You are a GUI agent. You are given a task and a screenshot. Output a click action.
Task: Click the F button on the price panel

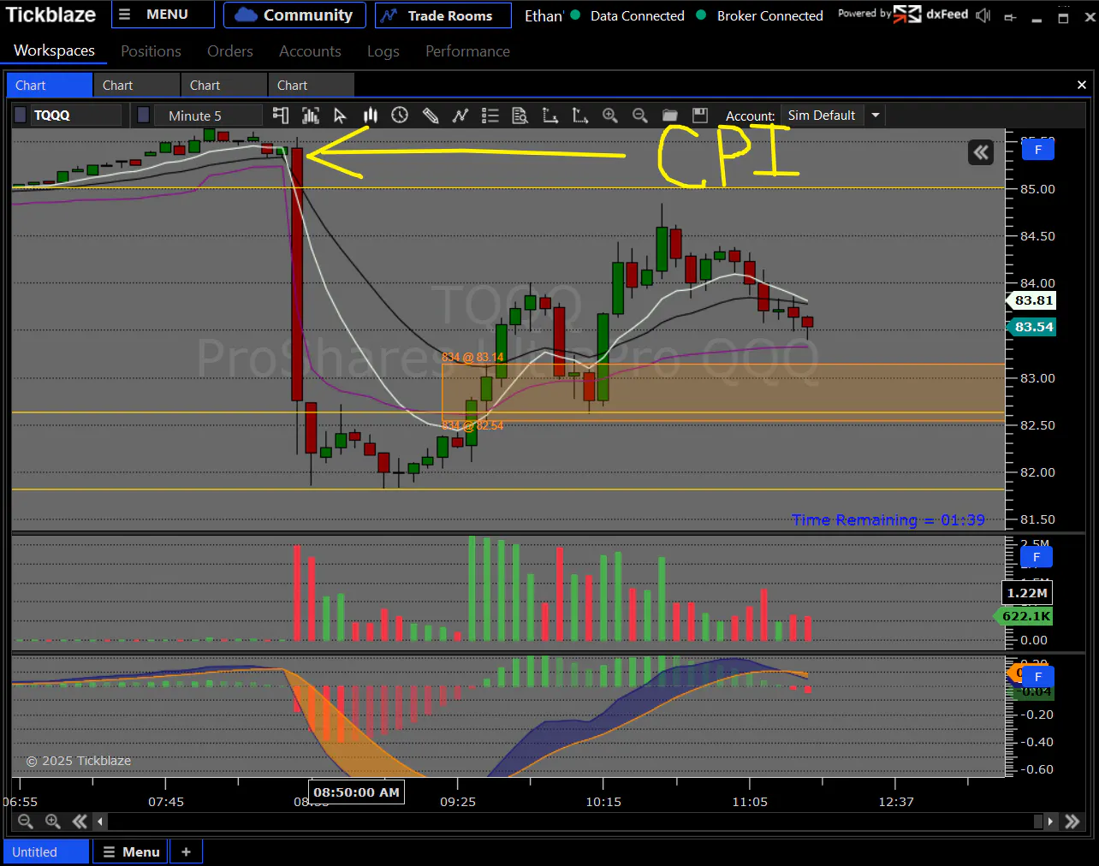click(1038, 150)
